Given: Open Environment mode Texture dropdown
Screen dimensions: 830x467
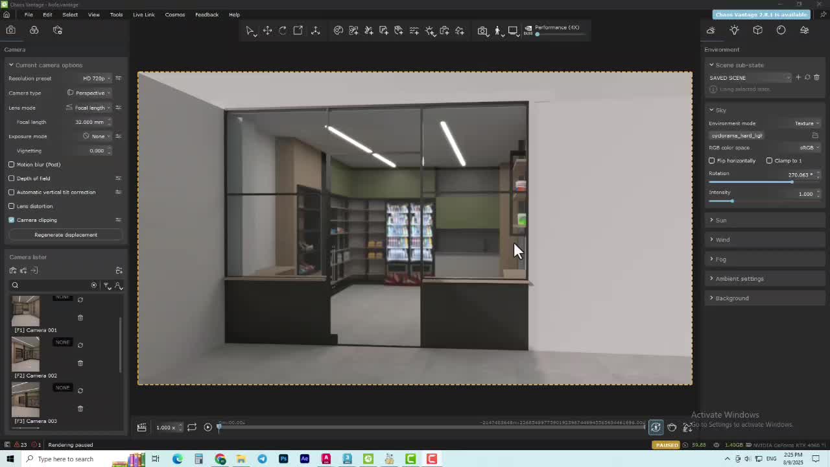Looking at the screenshot, I should tap(807, 123).
